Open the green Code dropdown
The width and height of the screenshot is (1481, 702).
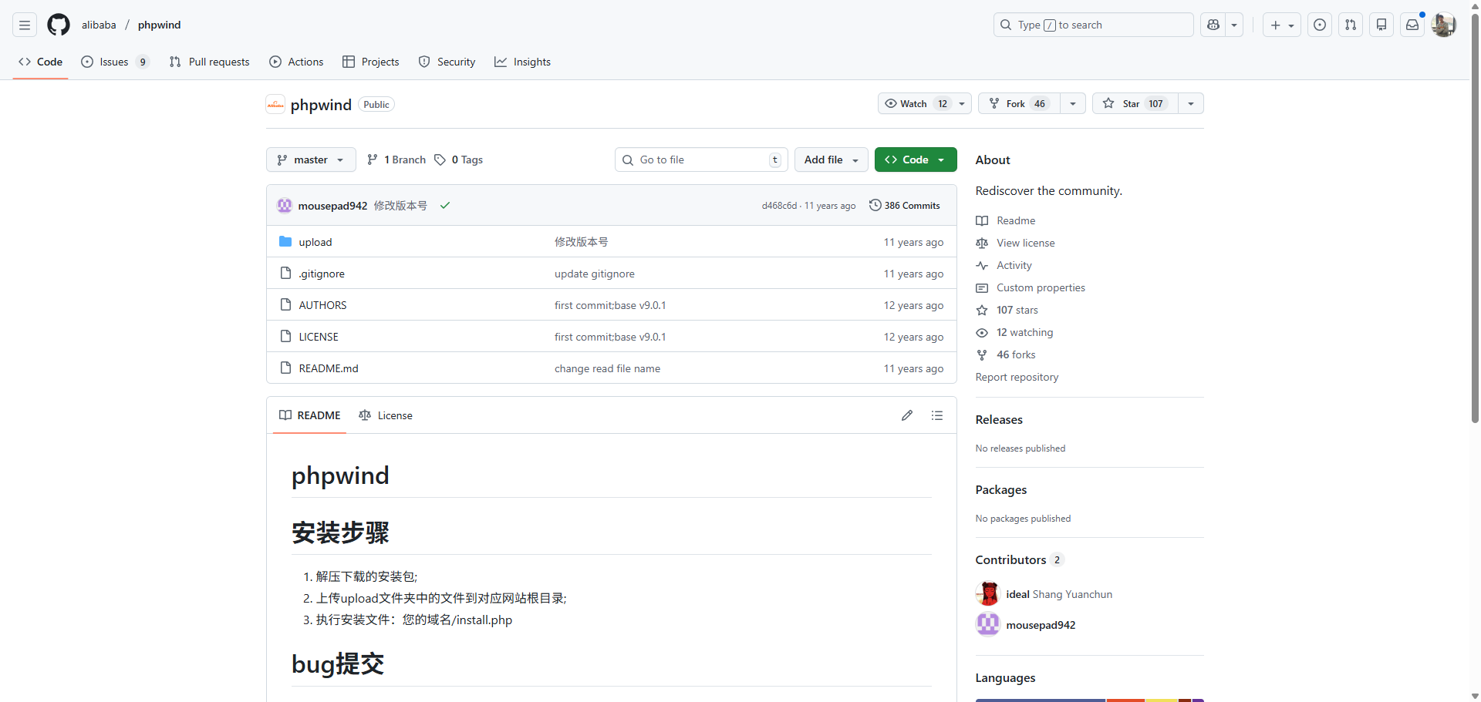pos(916,160)
